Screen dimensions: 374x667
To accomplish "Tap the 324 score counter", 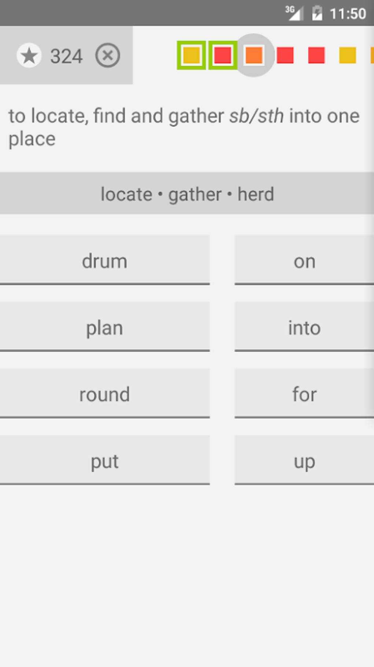I will point(66,56).
